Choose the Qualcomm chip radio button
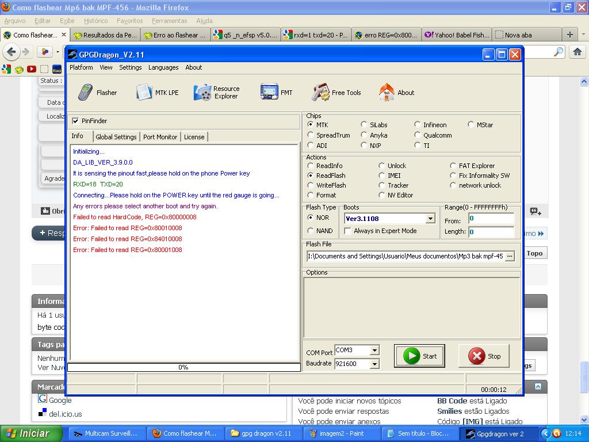589x442 pixels. (418, 135)
